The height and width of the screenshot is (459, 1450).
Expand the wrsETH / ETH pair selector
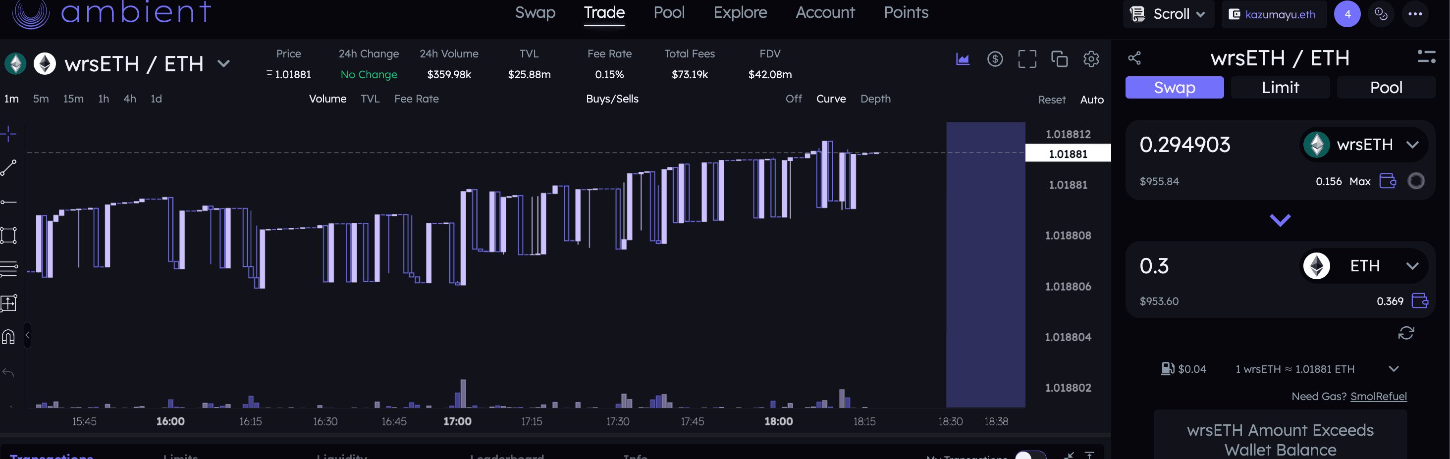coord(223,63)
